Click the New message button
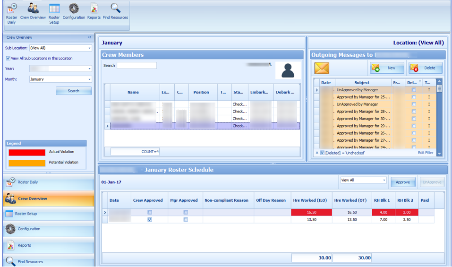This screenshot has height=267, width=452. coord(387,68)
